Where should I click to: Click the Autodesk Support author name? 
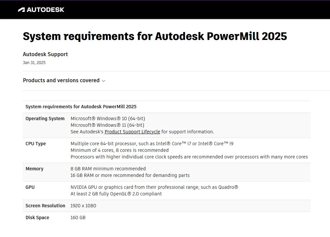[x=45, y=54]
